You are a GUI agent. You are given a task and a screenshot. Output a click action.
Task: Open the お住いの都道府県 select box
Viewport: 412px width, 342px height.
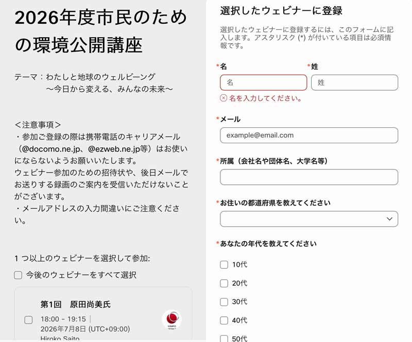coord(309,219)
